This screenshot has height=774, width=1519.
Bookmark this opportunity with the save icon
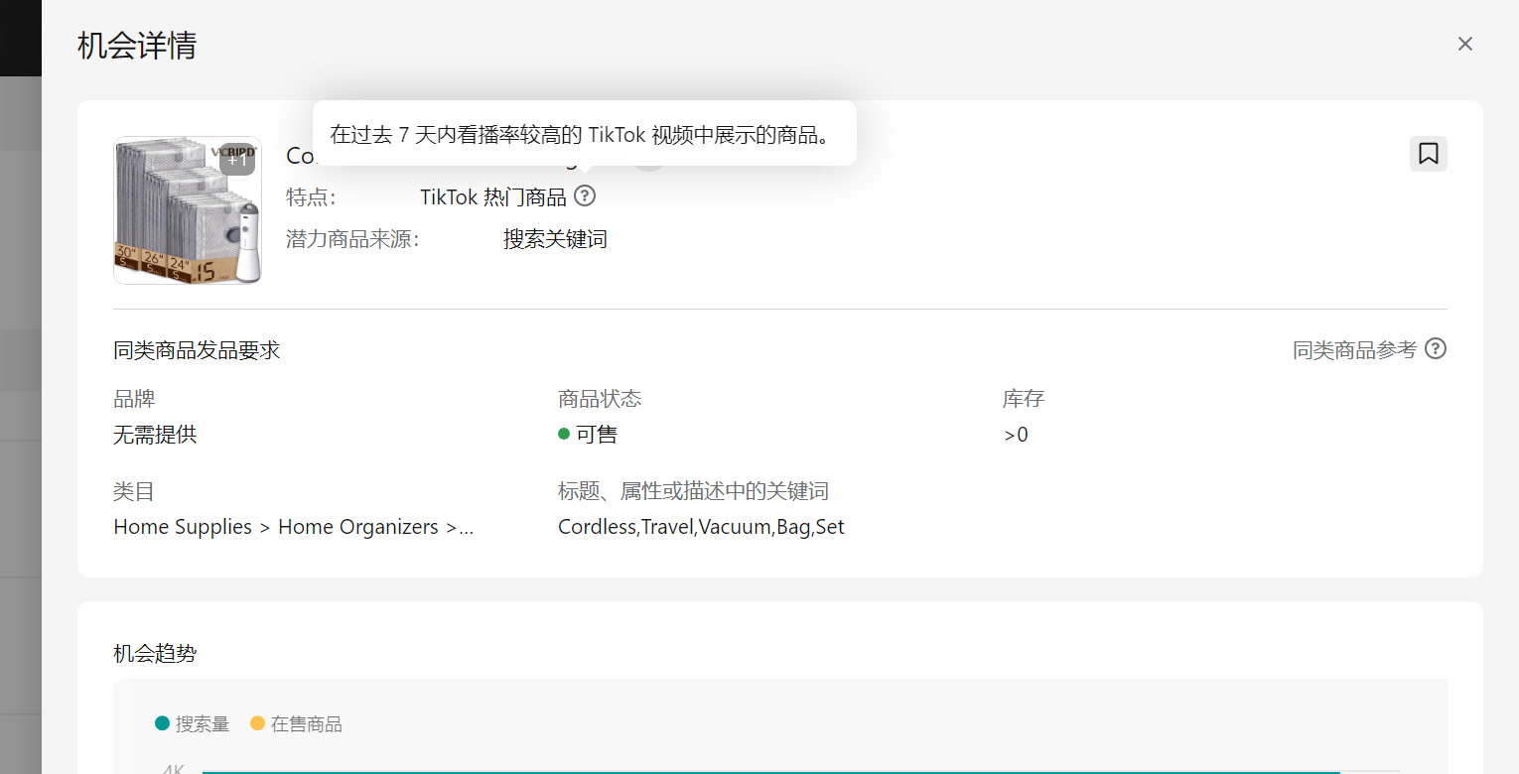pyautogui.click(x=1429, y=154)
